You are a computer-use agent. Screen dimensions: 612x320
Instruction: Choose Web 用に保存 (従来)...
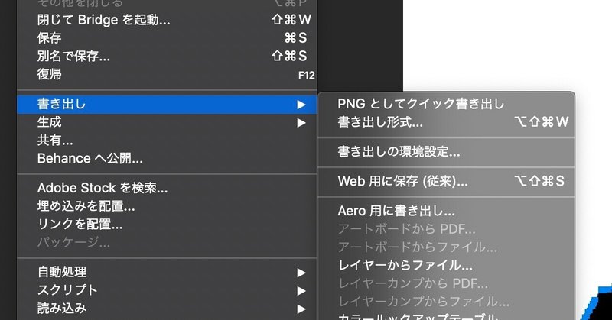coord(447,181)
